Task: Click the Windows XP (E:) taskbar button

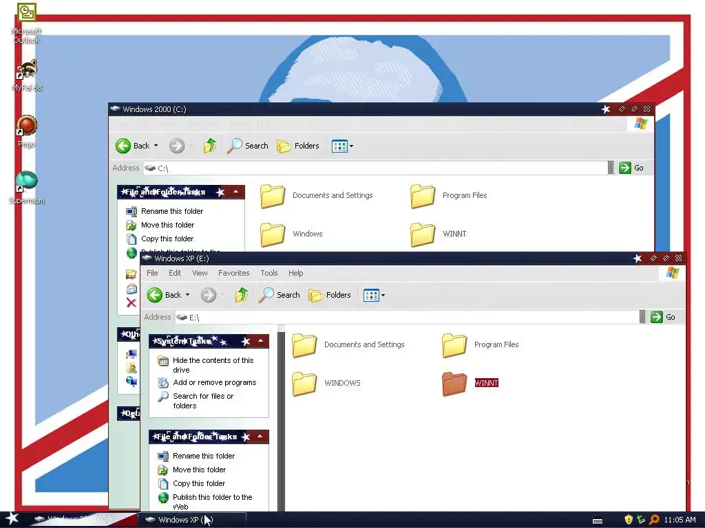Action: coord(191,520)
